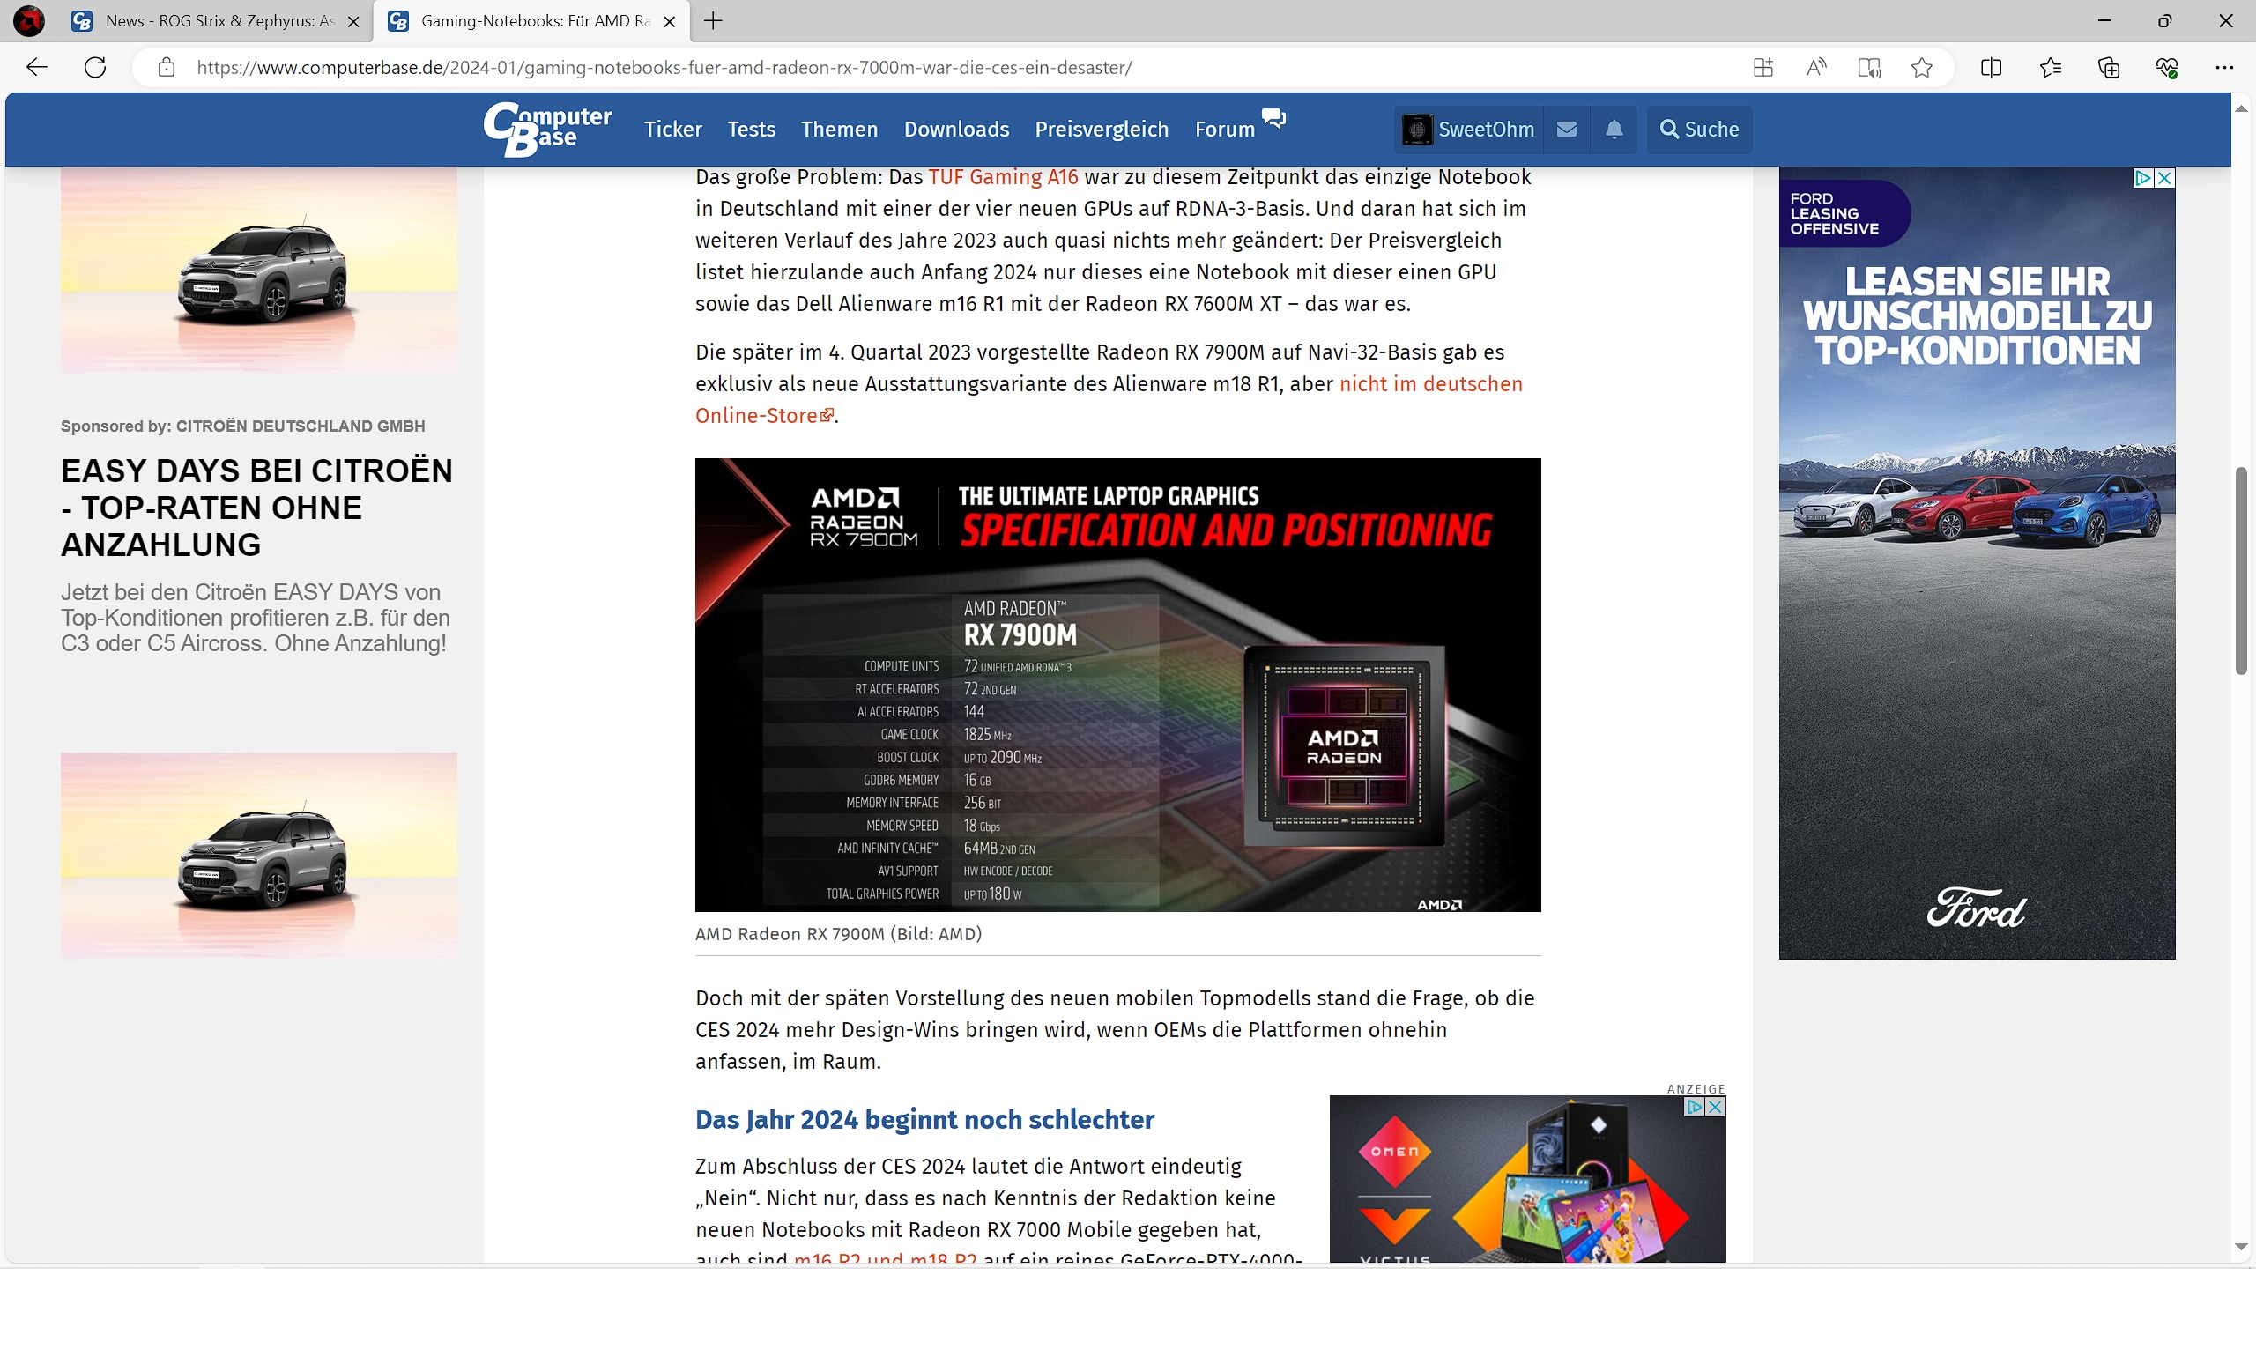
Task: Open split screen icon in toolbar
Action: 1991,67
